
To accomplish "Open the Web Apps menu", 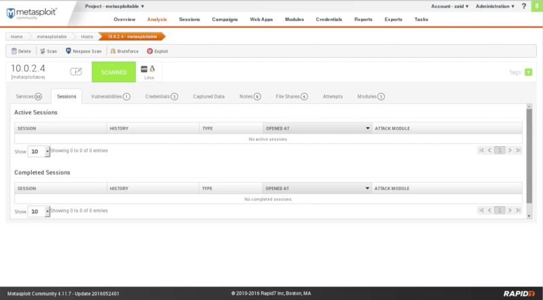I will (x=261, y=20).
